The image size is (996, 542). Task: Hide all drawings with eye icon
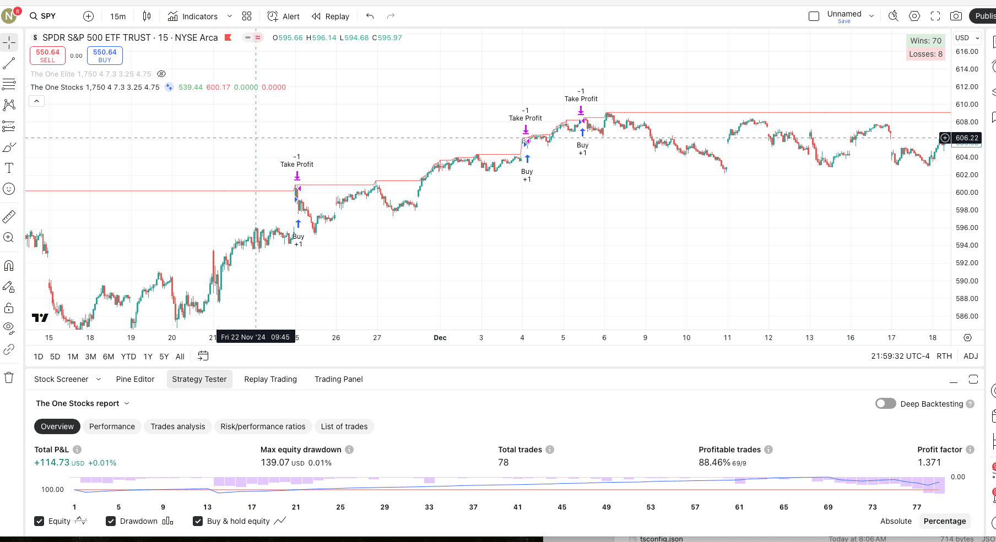coord(9,328)
